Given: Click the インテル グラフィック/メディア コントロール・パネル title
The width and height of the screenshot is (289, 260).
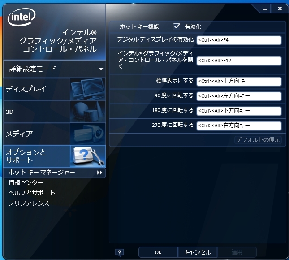Looking at the screenshot, I should click(x=58, y=41).
